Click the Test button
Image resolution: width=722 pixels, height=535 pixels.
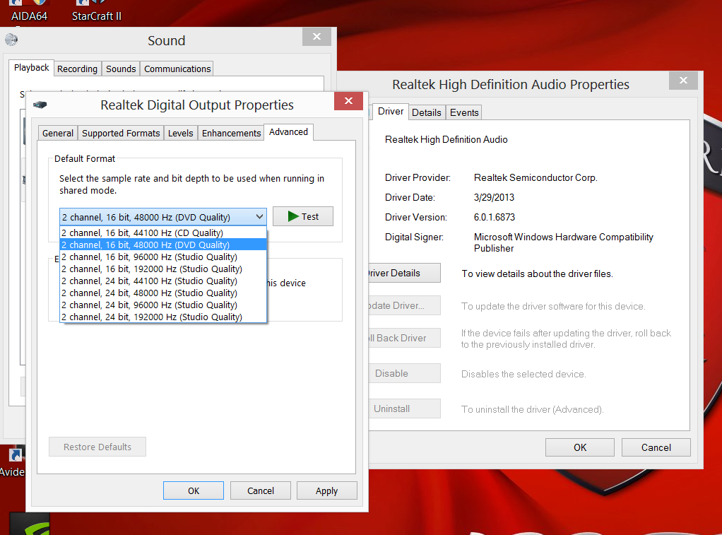[x=303, y=216]
